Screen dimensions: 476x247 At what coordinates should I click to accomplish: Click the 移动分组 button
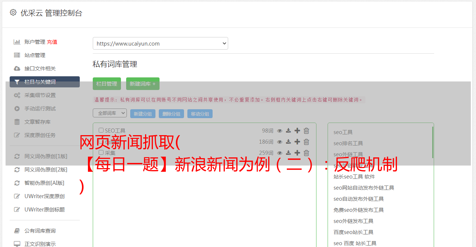200,114
